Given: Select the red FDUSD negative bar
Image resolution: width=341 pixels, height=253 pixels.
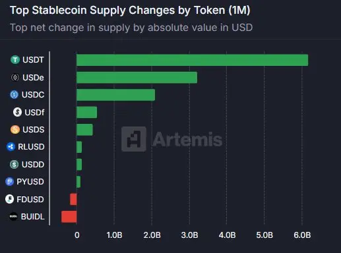Looking at the screenshot, I should (x=73, y=199).
